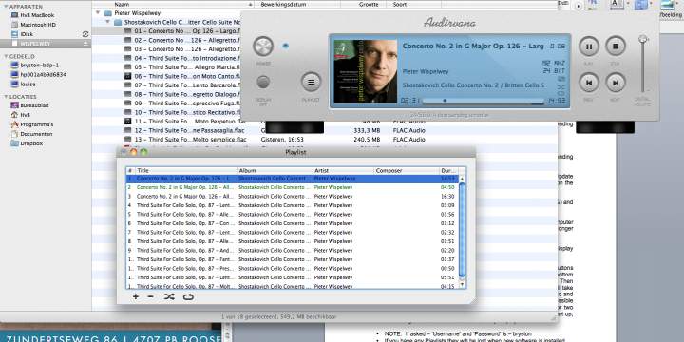Sort Finder list by Grootte column
The width and height of the screenshot is (684, 342).
(364, 4)
